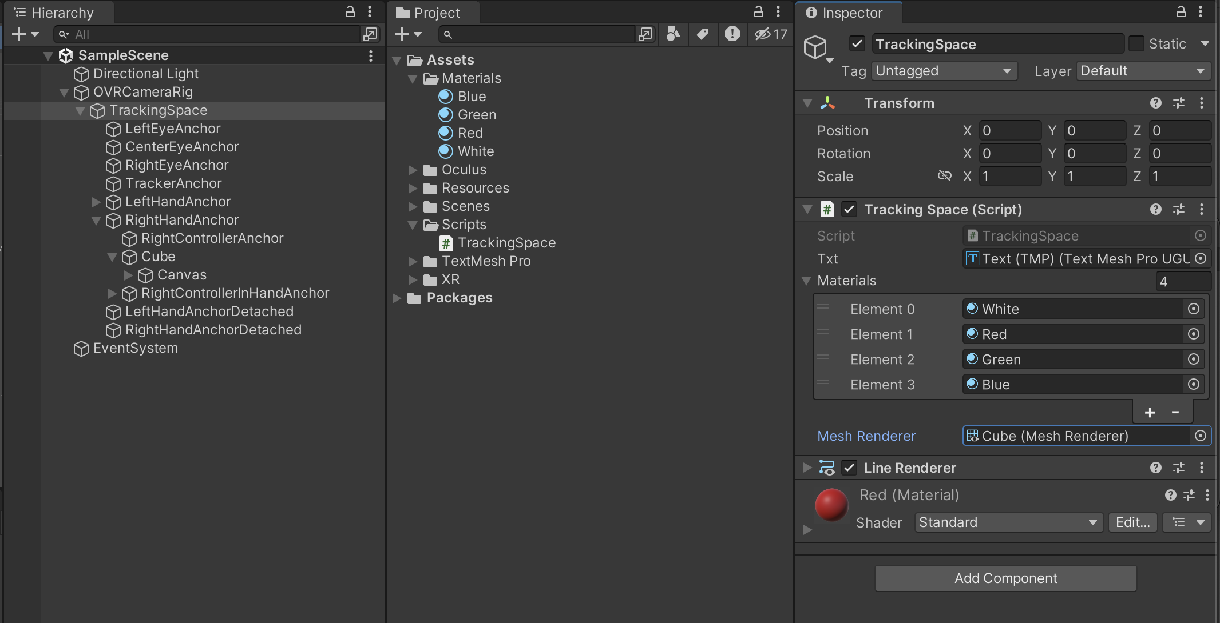
Task: Open Tracking Space script preset settings icon
Action: (x=1178, y=209)
